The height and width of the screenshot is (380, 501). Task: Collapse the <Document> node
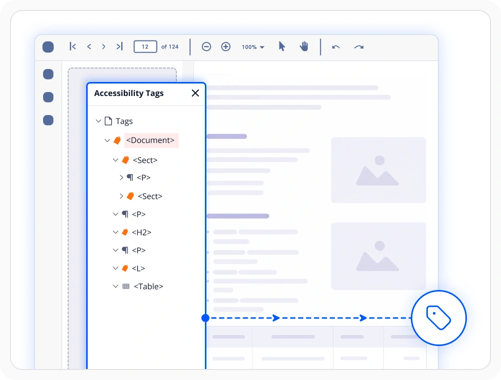point(107,140)
